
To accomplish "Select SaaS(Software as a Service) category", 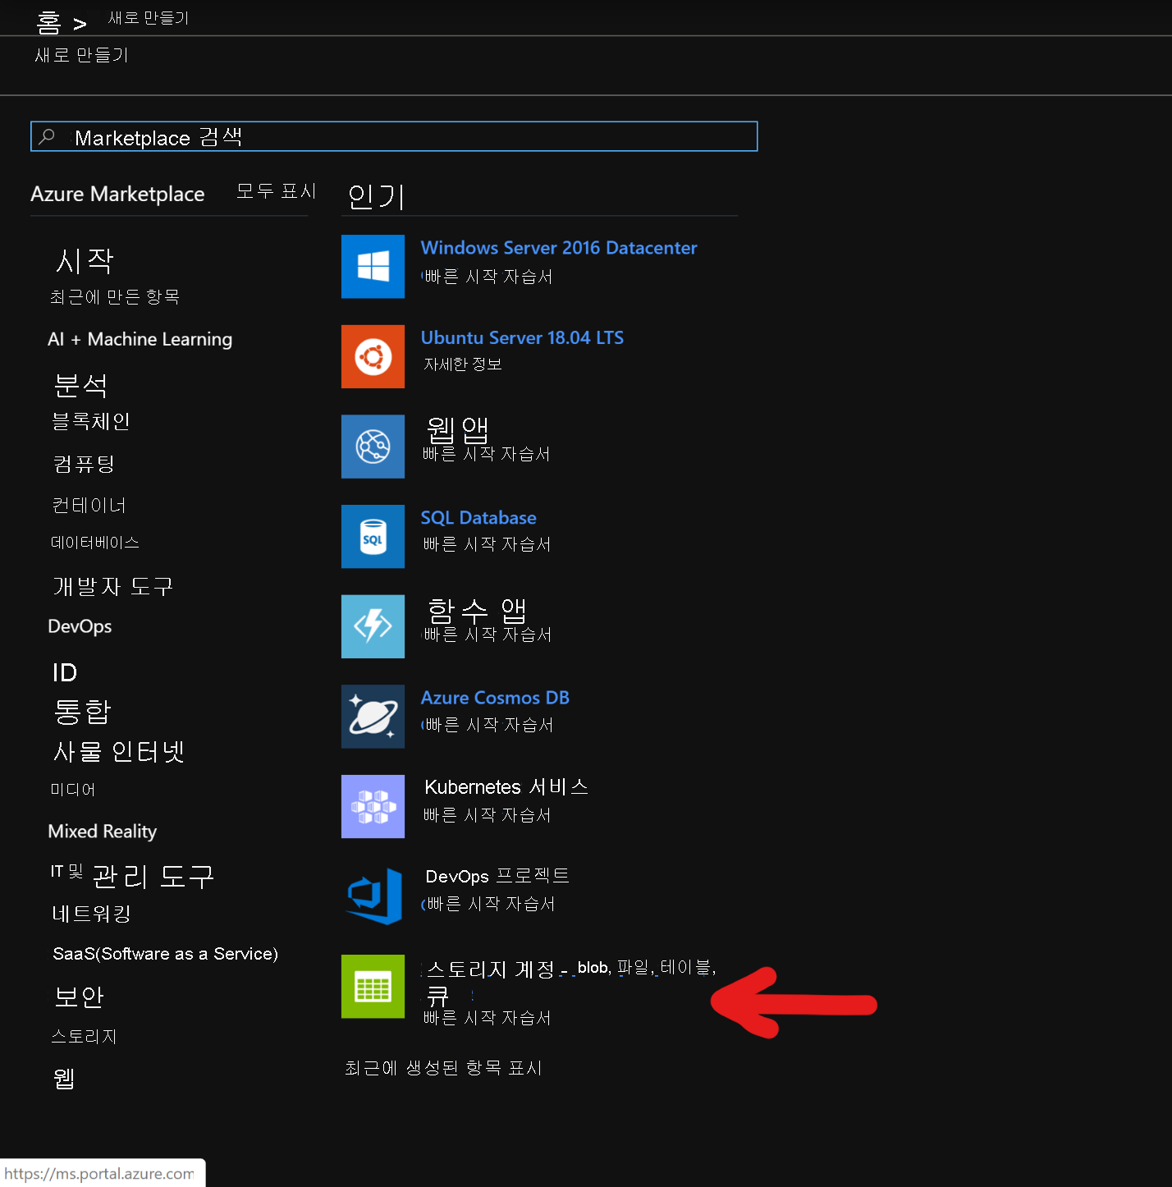I will pyautogui.click(x=166, y=954).
